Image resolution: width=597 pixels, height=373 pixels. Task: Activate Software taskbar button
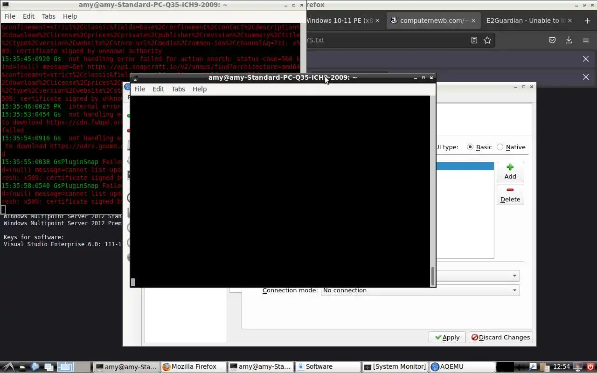[327, 367]
